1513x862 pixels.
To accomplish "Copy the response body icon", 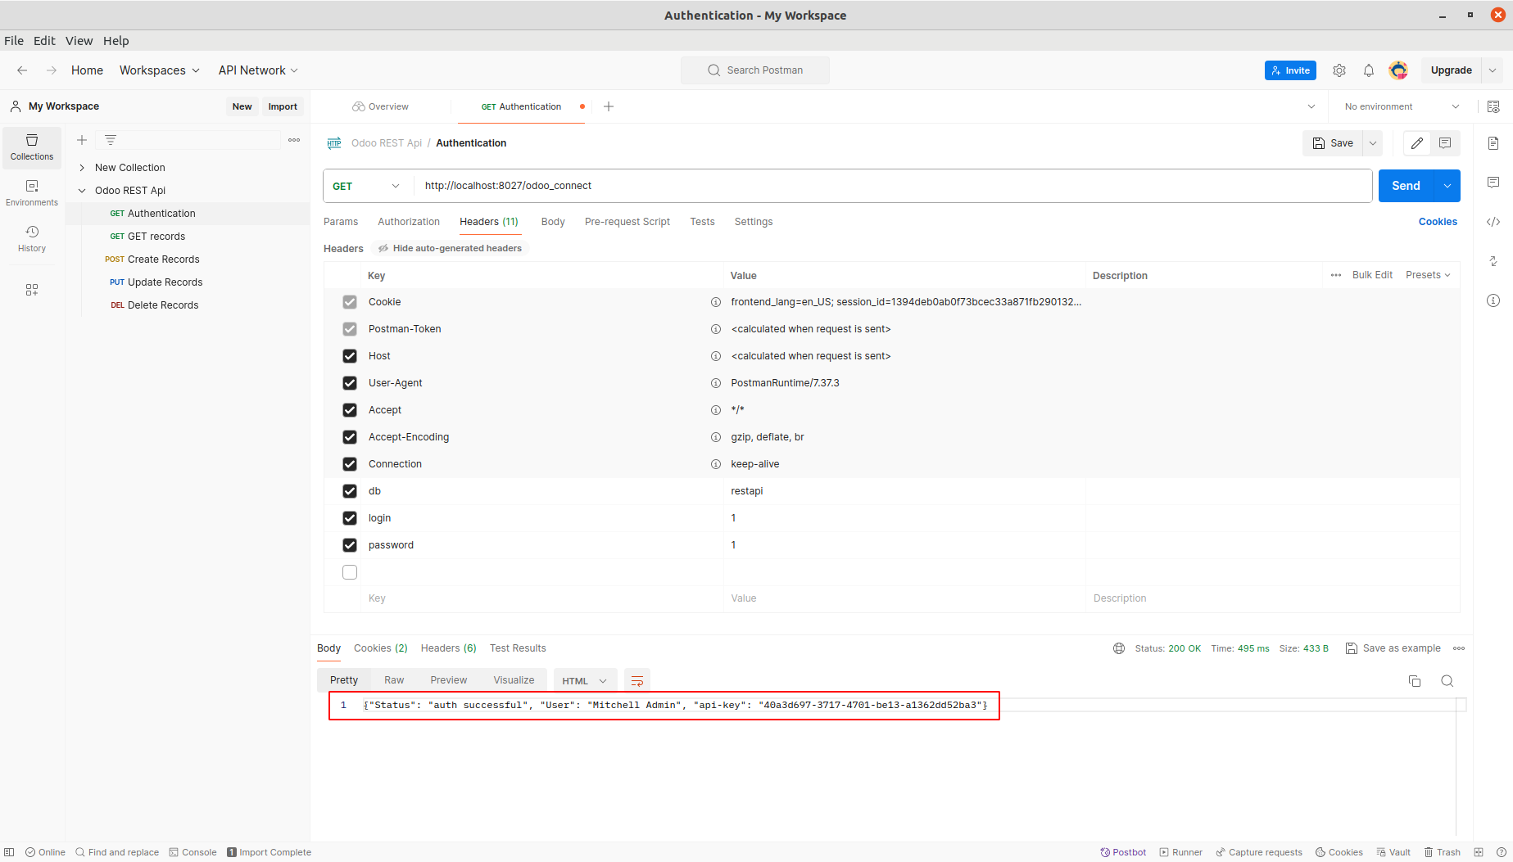I will 1415,681.
